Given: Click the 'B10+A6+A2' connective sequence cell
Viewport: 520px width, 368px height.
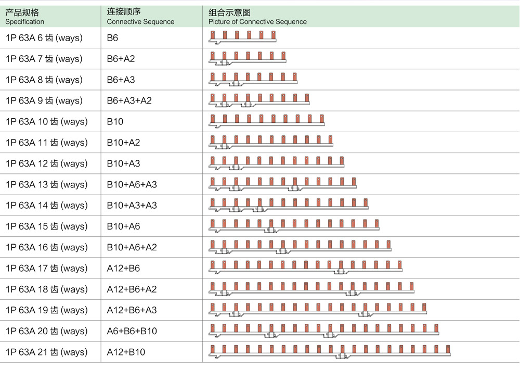Looking at the screenshot, I should (x=151, y=247).
